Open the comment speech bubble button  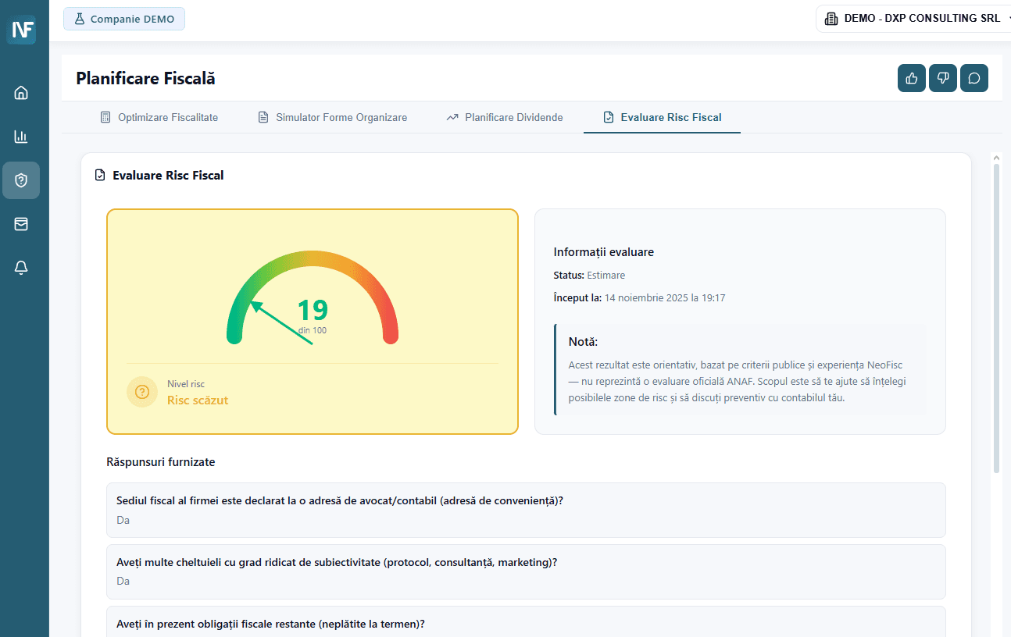coord(973,78)
